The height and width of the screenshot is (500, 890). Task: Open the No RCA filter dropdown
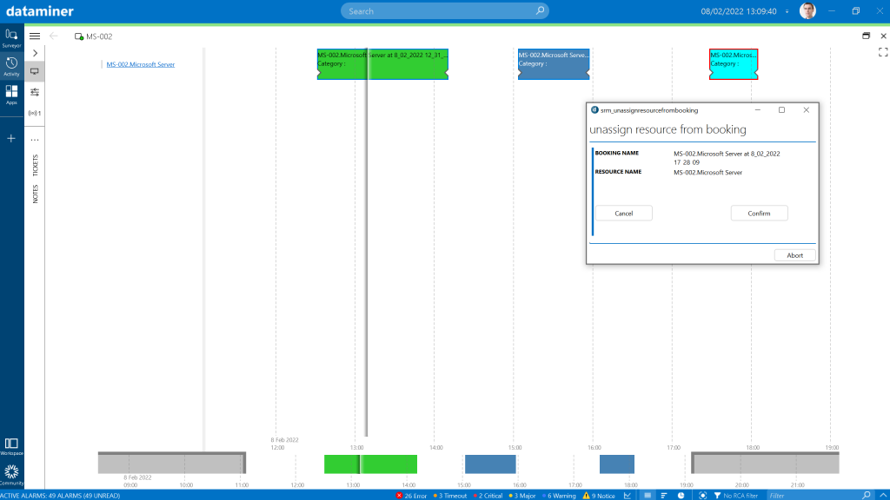[x=736, y=496]
